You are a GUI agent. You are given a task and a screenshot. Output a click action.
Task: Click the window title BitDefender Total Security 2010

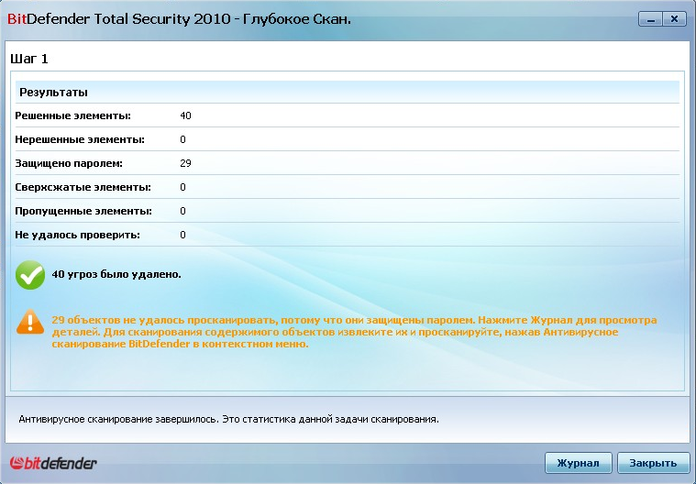[x=180, y=19]
